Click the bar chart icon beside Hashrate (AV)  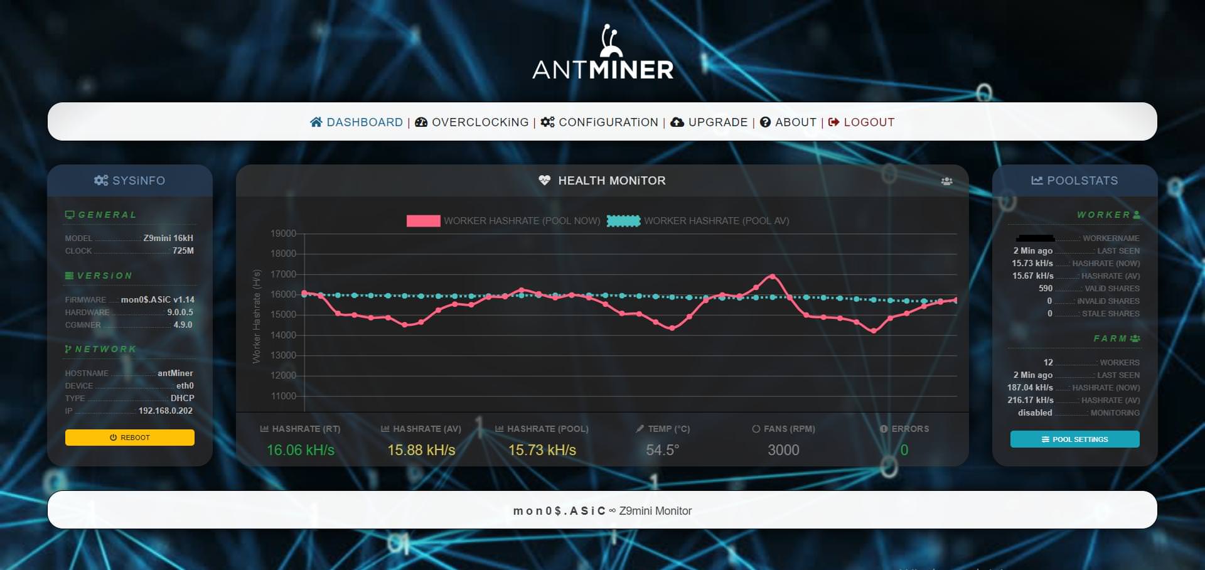pyautogui.click(x=385, y=429)
